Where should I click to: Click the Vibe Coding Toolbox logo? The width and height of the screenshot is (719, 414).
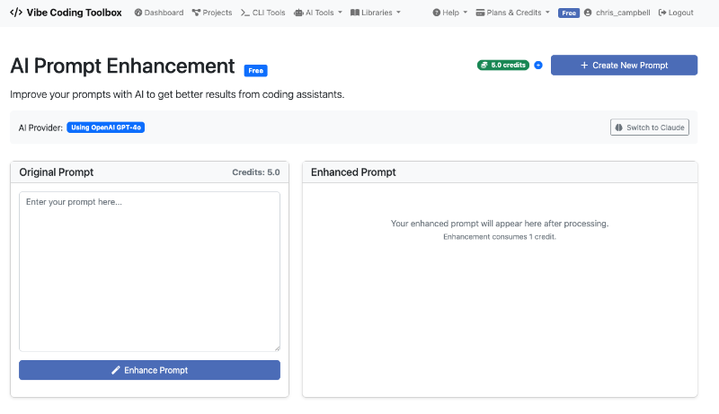[65, 13]
